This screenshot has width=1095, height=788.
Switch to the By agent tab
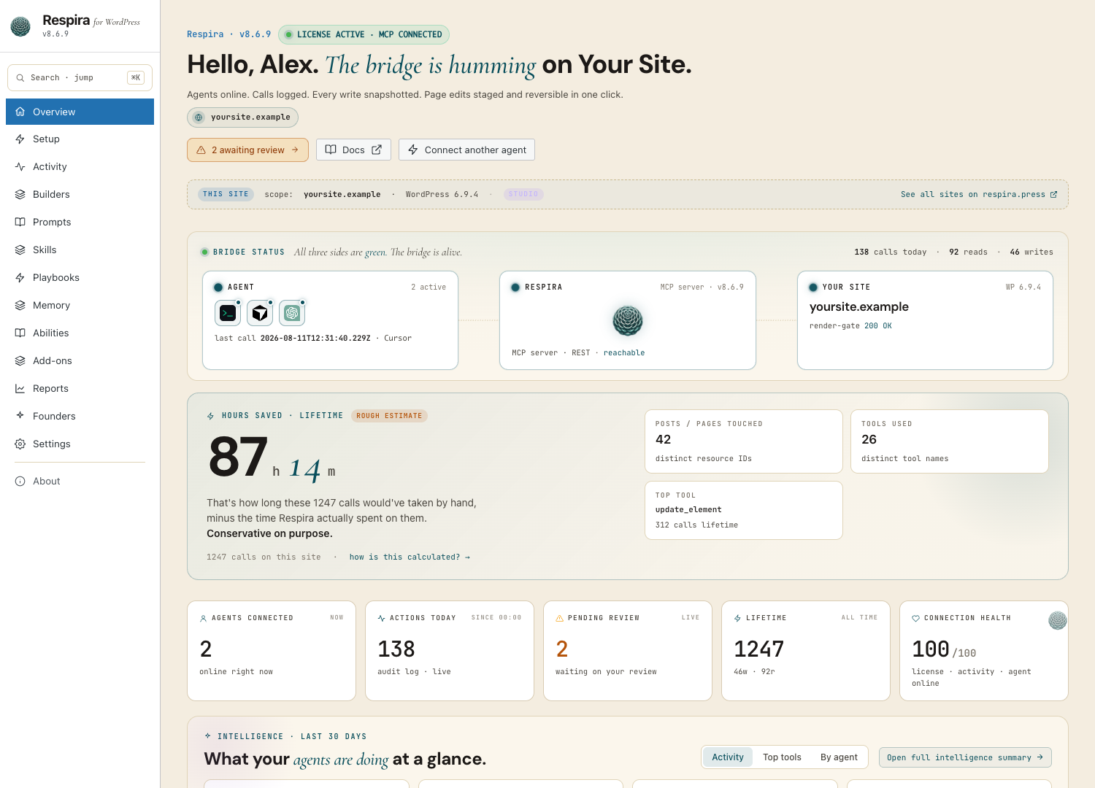click(839, 757)
